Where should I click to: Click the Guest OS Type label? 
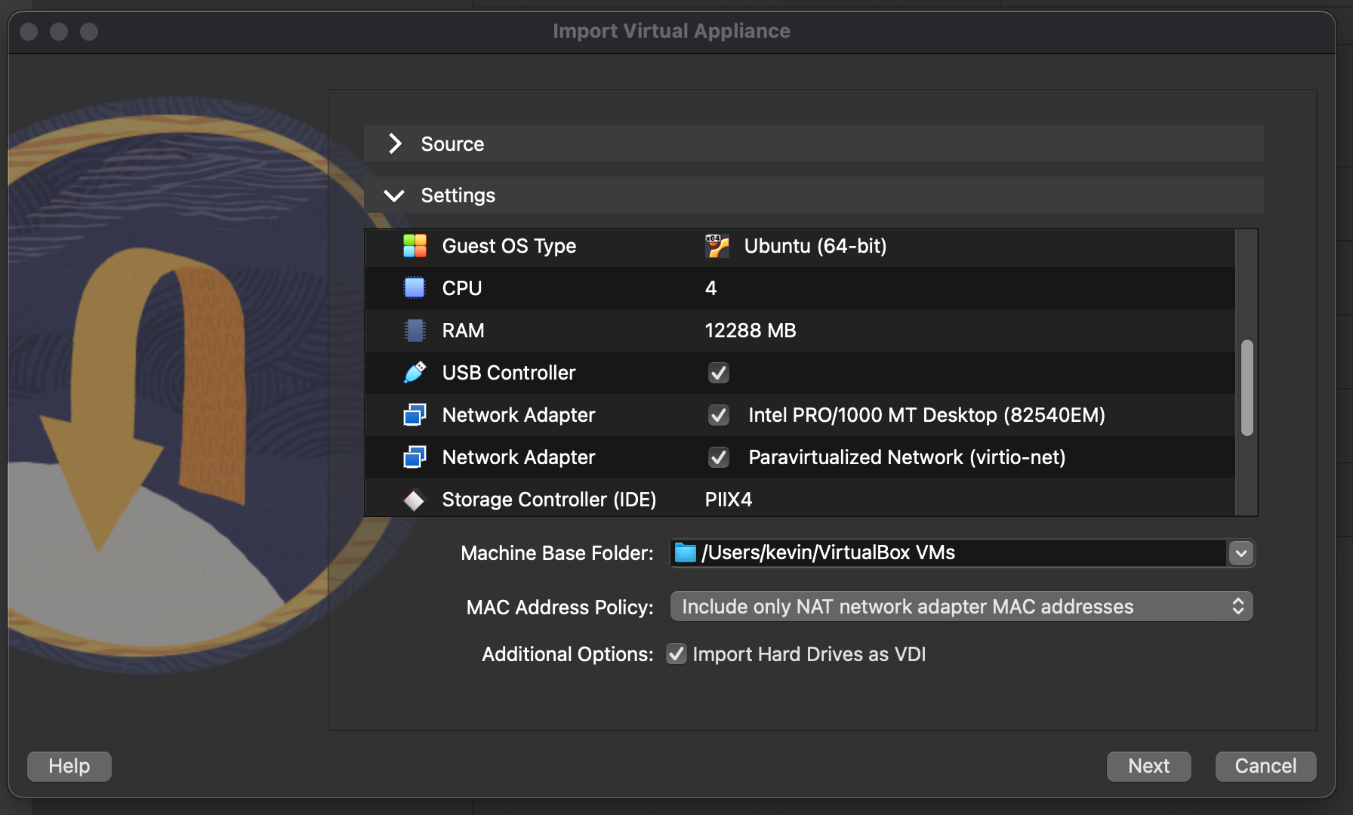coord(509,246)
